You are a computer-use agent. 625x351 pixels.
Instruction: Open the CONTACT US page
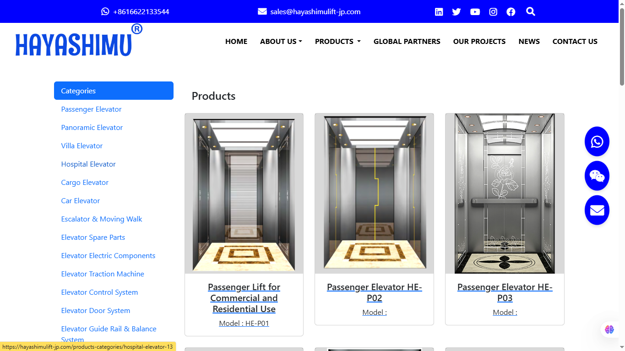click(x=575, y=41)
